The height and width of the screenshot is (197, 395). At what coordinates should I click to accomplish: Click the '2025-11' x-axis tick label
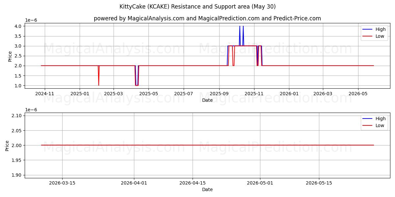[x=254, y=94]
